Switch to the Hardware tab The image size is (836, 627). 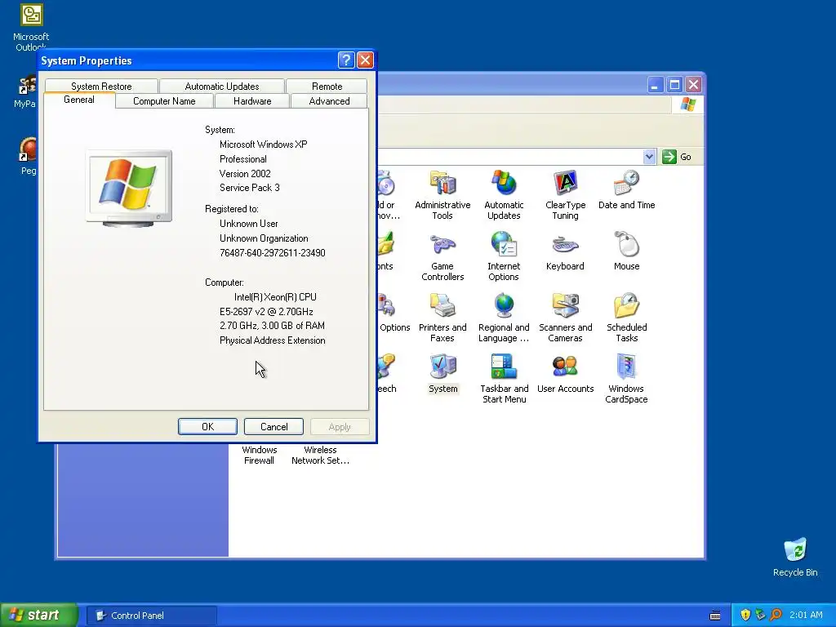point(252,100)
